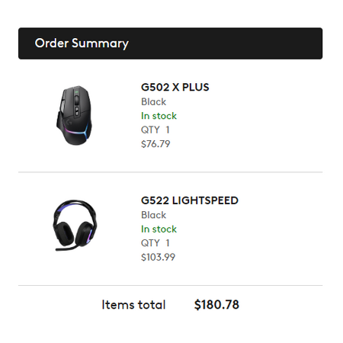Click the $180.78 items total amount

[216, 304]
